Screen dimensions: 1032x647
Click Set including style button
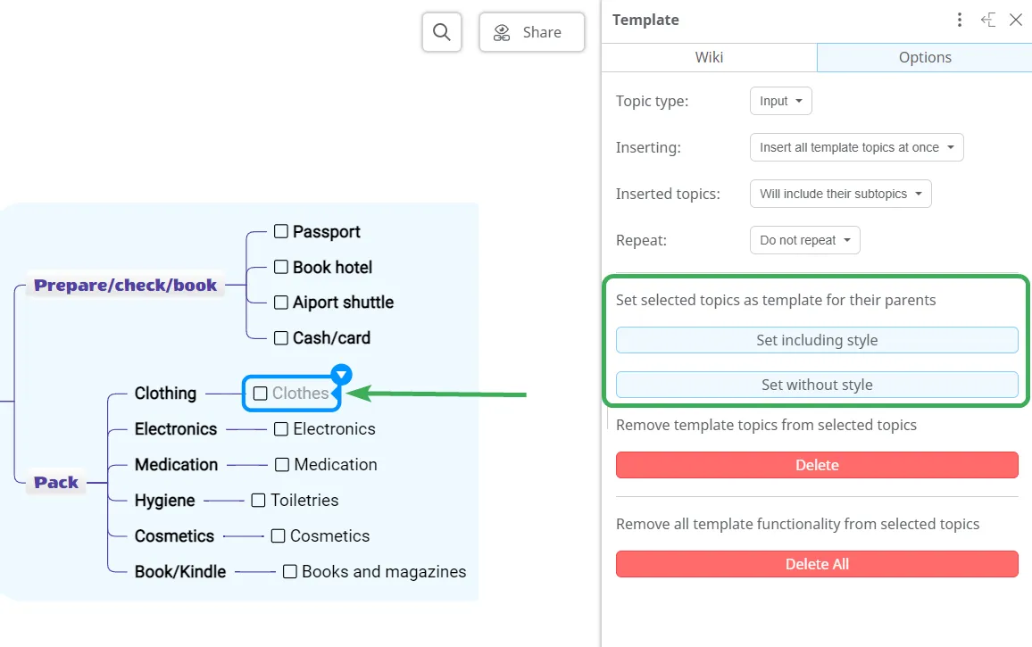click(x=816, y=340)
